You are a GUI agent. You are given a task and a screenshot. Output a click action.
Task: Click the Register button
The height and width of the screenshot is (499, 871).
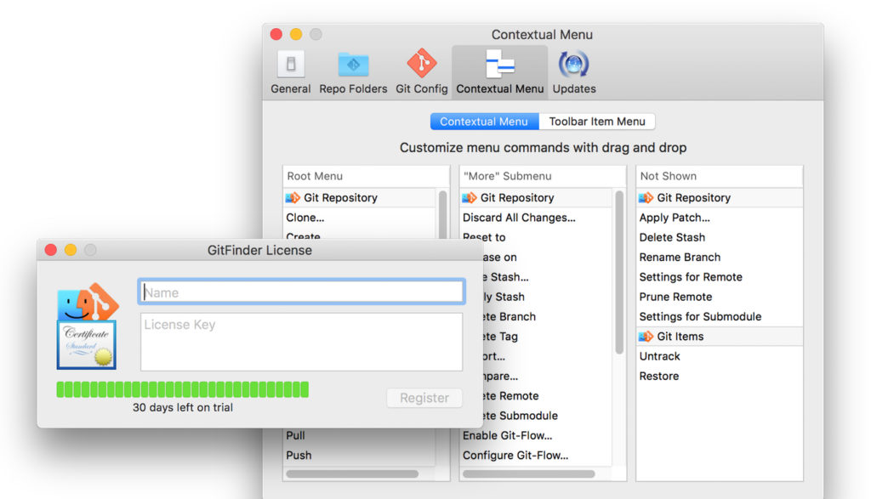424,398
